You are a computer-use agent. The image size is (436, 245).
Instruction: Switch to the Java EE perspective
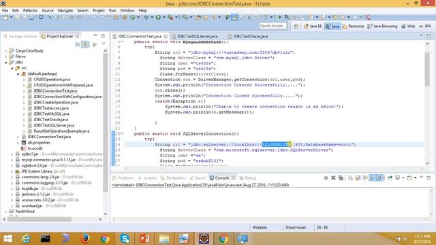pos(313,26)
